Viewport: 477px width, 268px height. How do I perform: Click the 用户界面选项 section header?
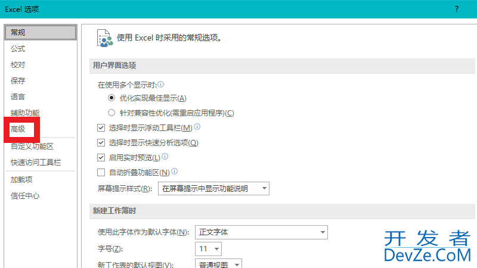pyautogui.click(x=282, y=66)
